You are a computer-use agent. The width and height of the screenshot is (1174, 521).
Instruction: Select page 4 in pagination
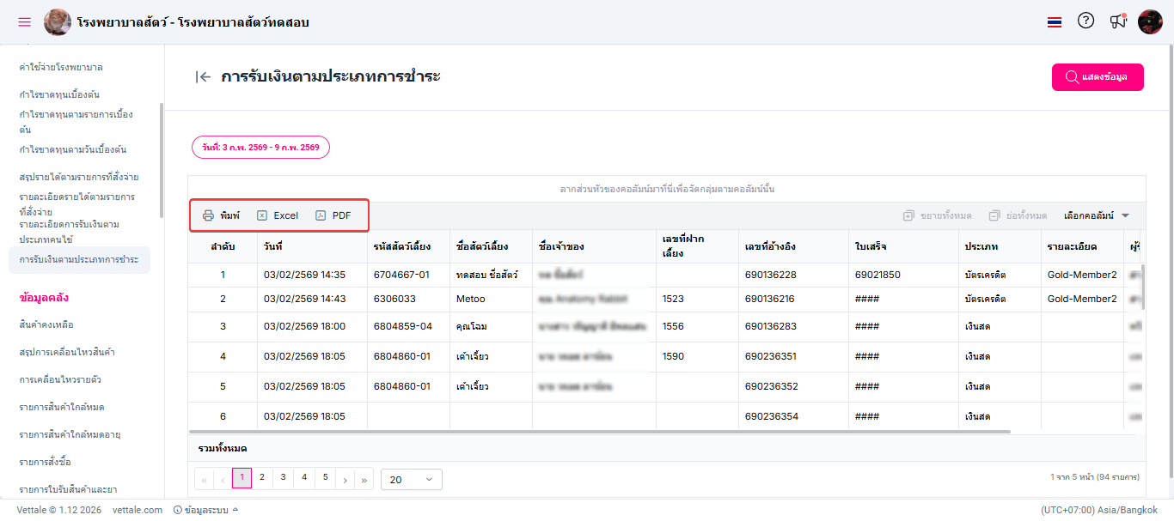pyautogui.click(x=303, y=478)
